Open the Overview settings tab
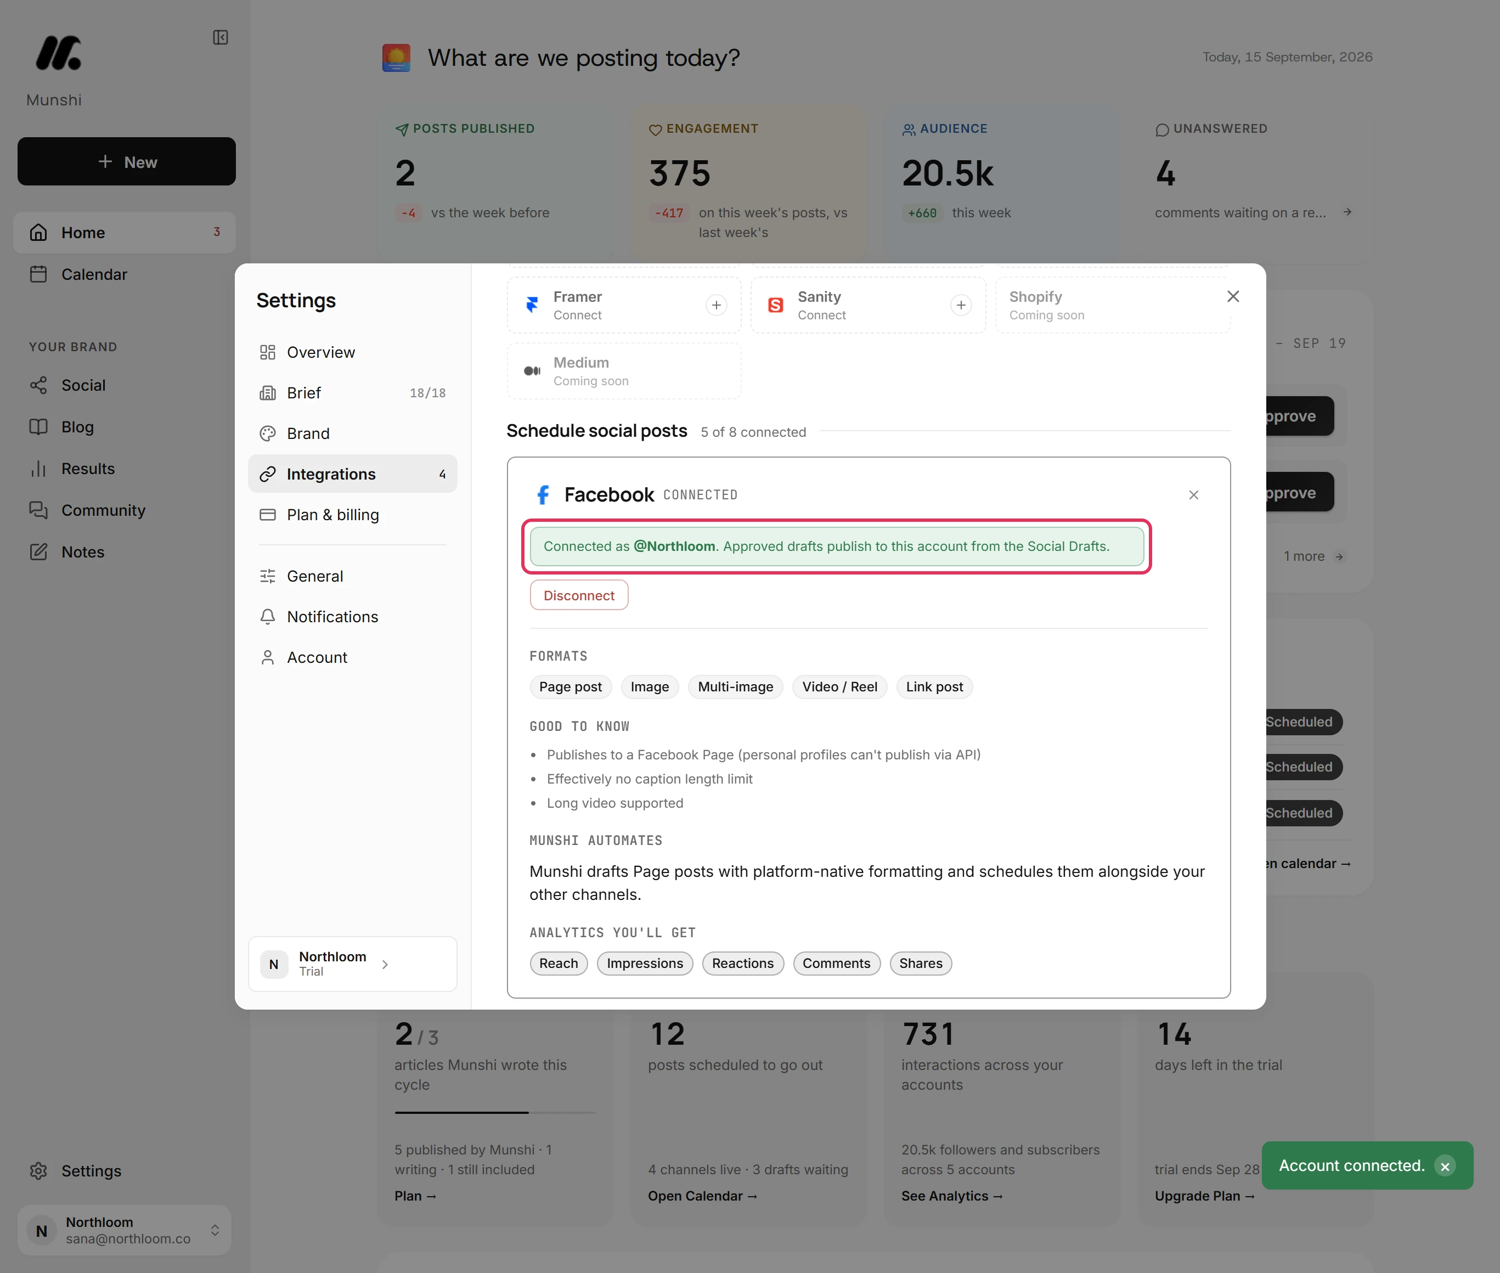Image resolution: width=1500 pixels, height=1273 pixels. (x=353, y=352)
